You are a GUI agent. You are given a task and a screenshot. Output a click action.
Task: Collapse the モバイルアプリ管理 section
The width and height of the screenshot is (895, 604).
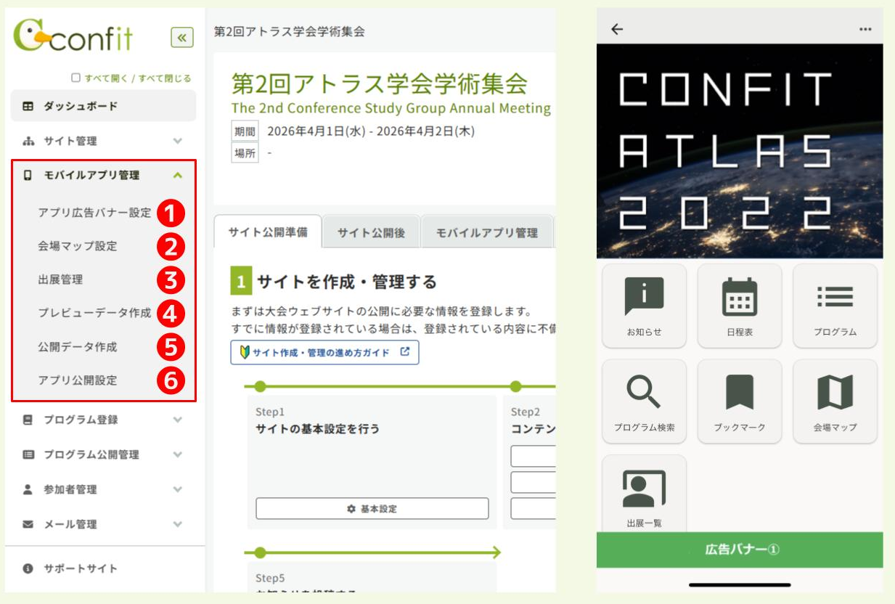click(103, 175)
